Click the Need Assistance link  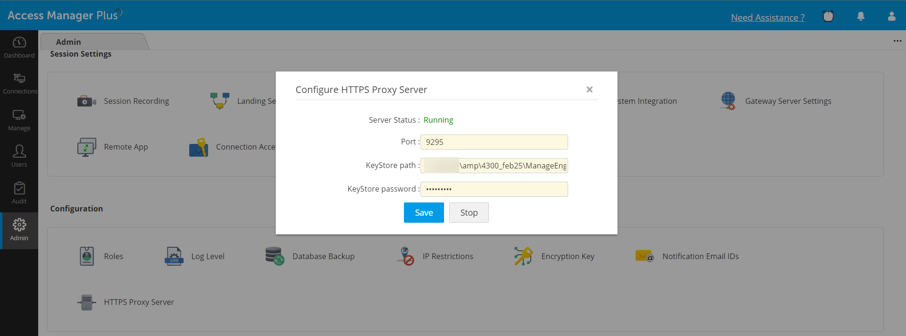(x=768, y=17)
